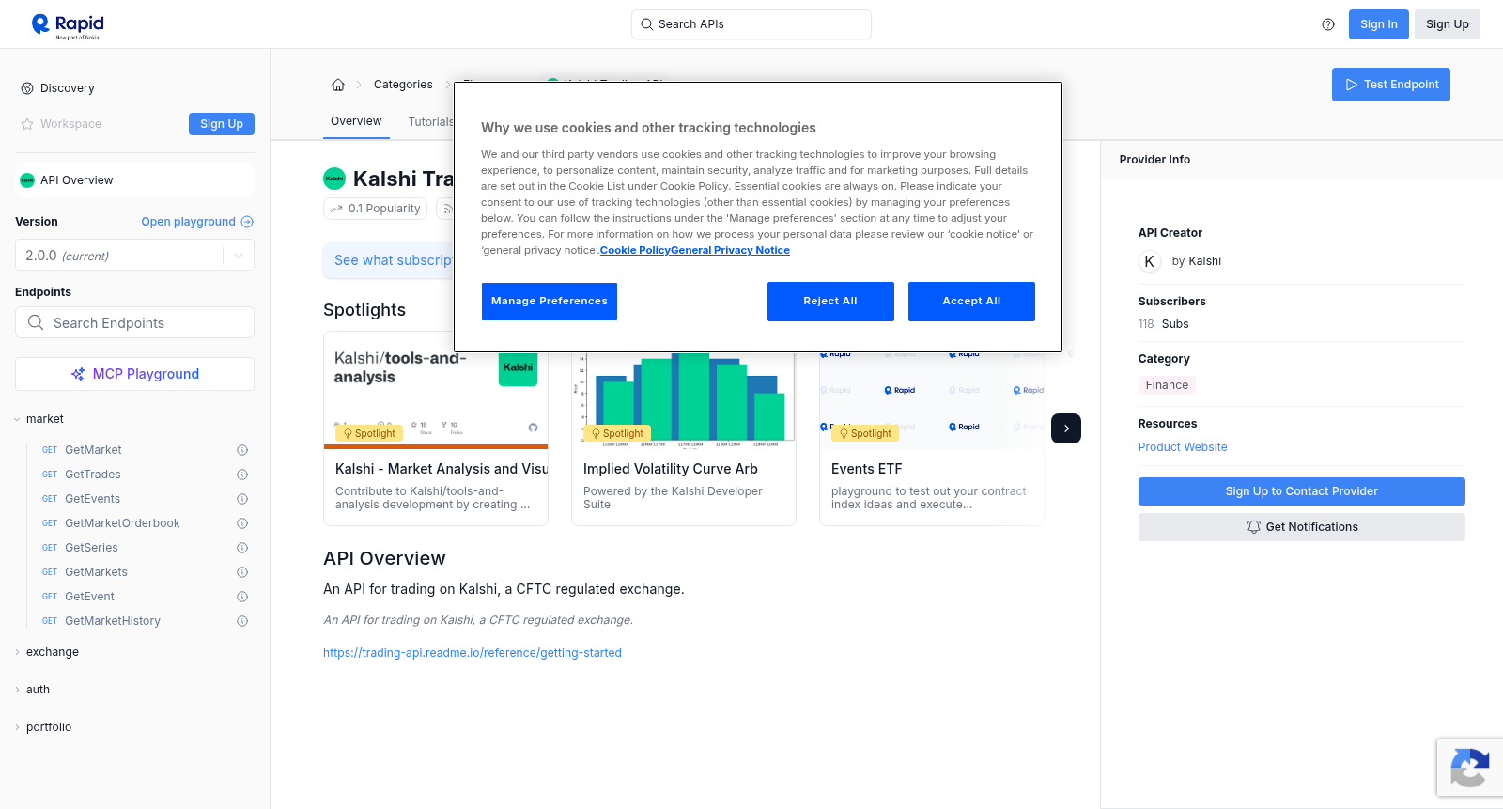Click the Kalshi creator avatar K
This screenshot has height=809, width=1503.
pyautogui.click(x=1150, y=261)
